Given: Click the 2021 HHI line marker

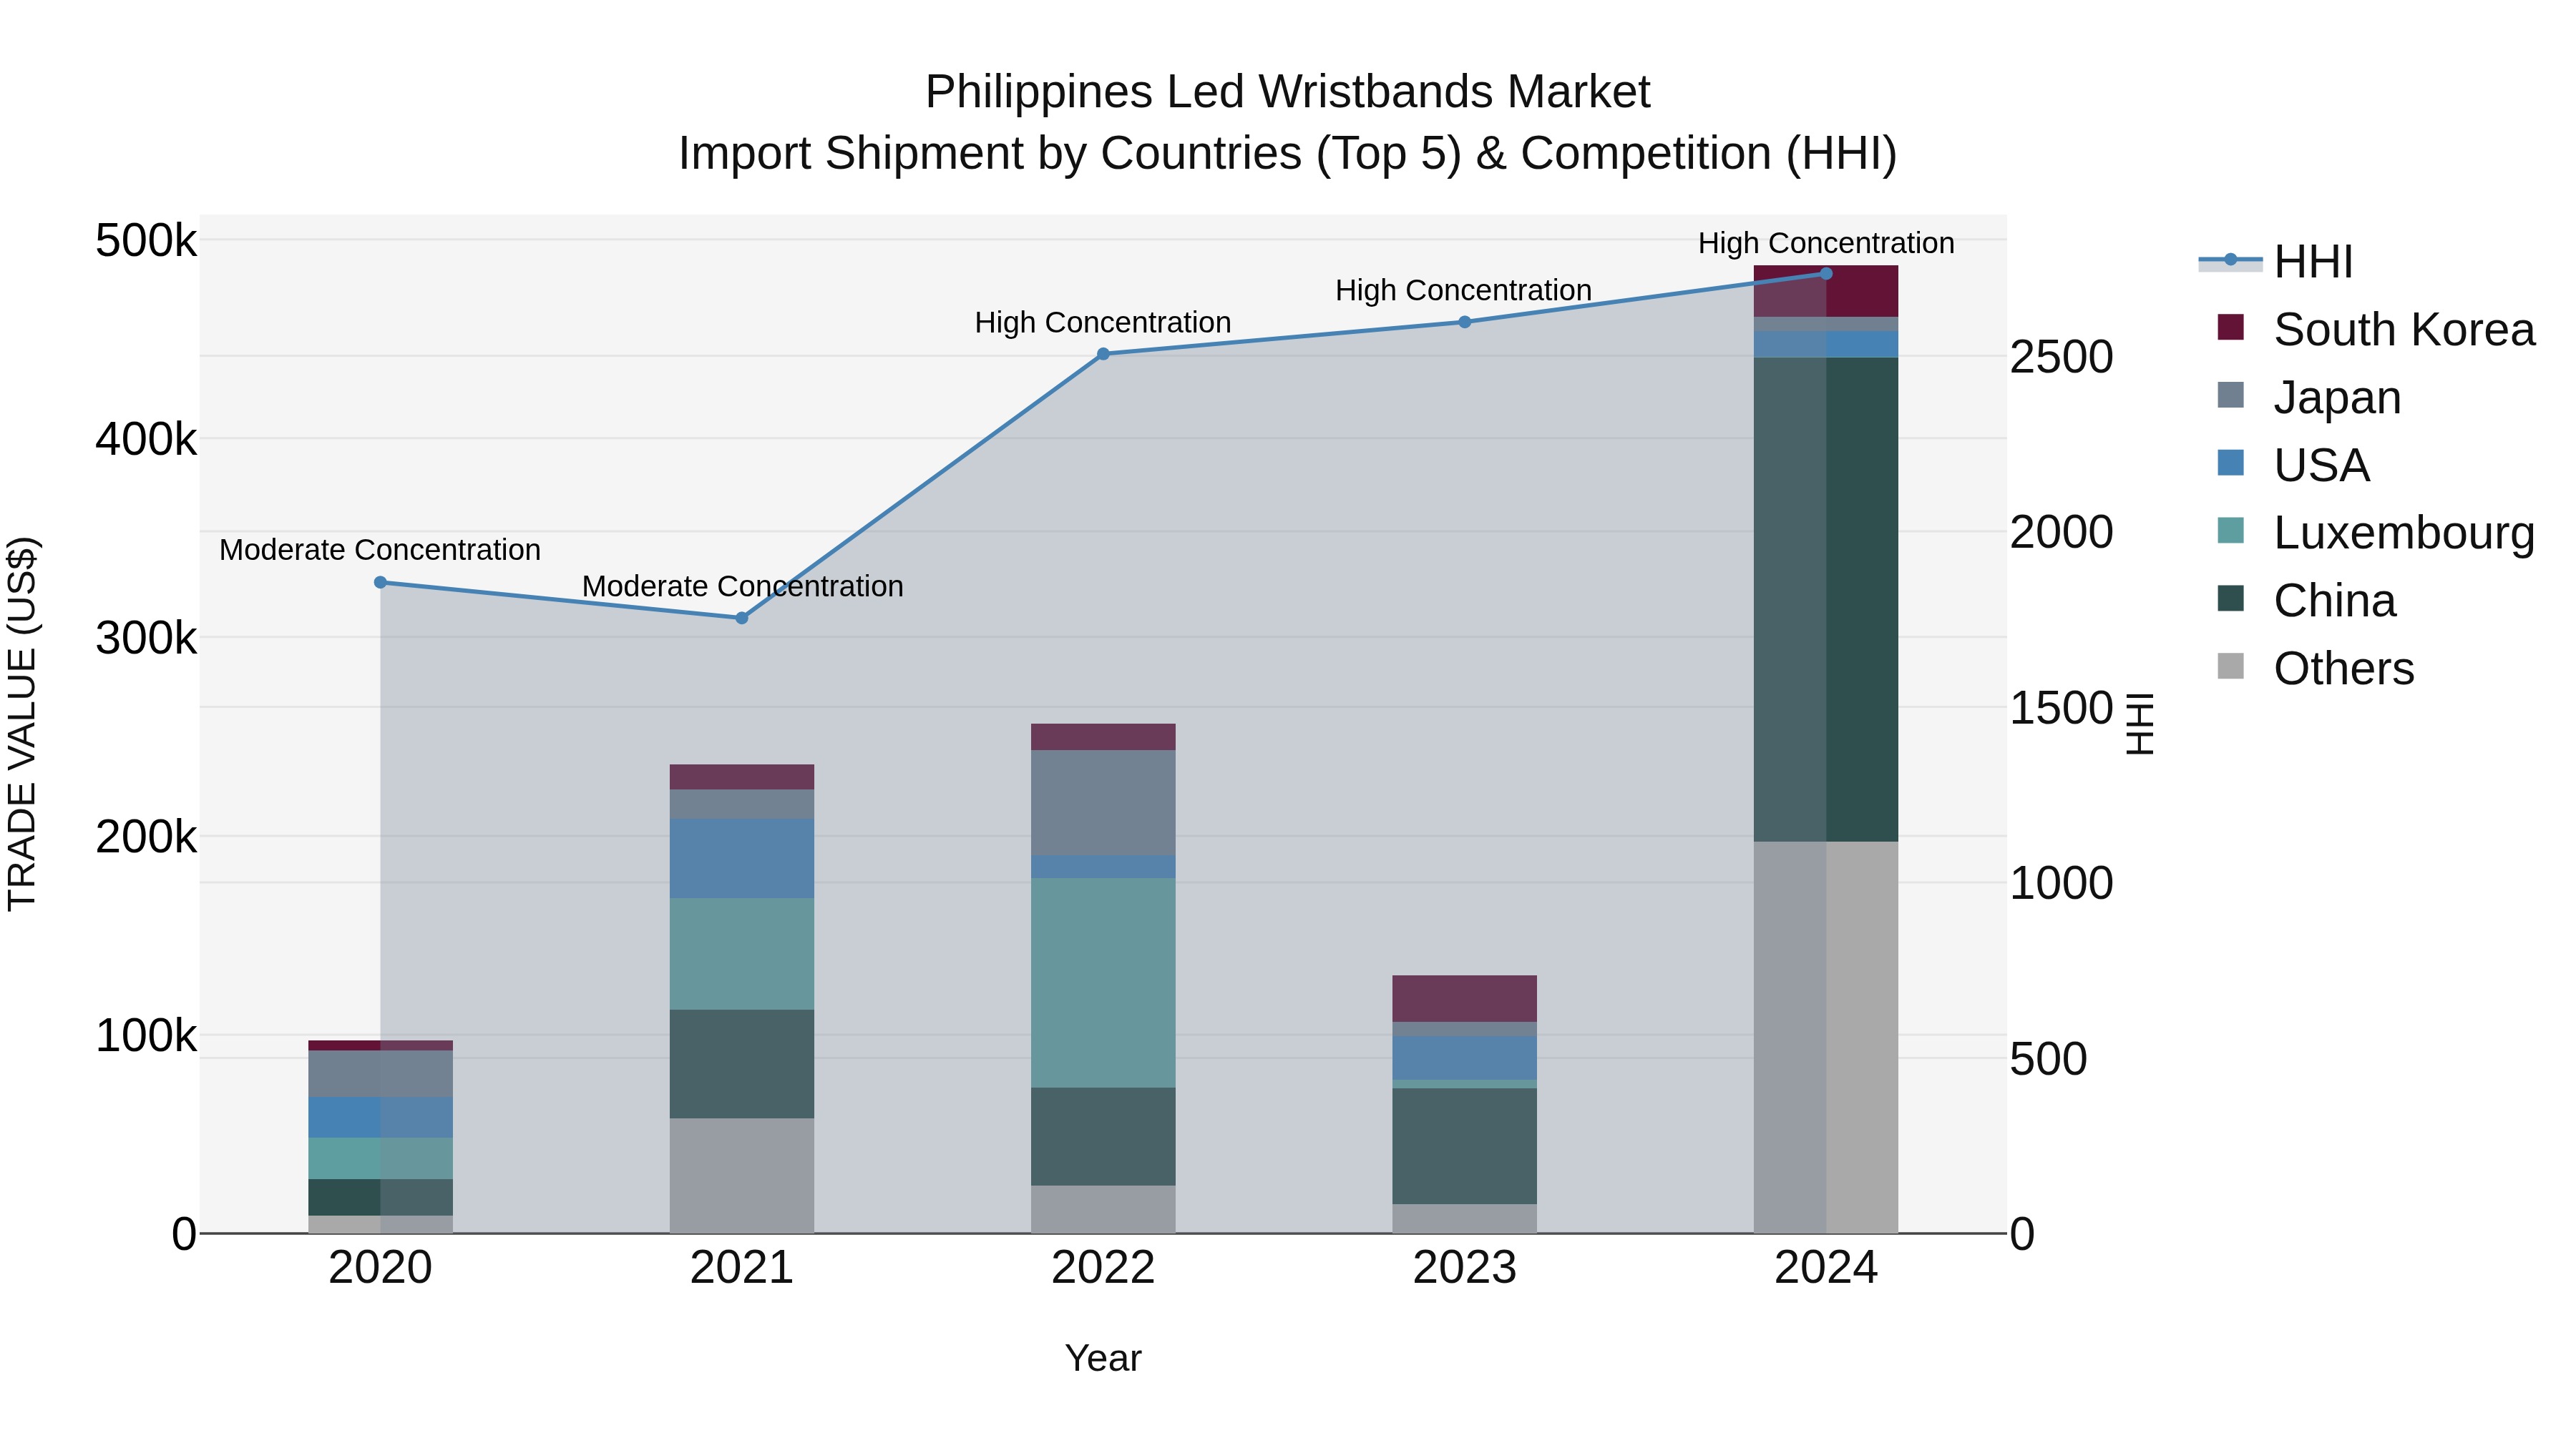Looking at the screenshot, I should click(x=742, y=619).
